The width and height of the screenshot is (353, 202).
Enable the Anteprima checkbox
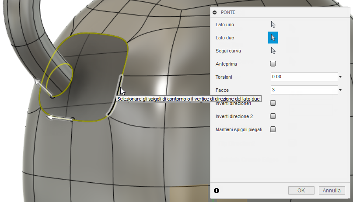[x=273, y=64]
